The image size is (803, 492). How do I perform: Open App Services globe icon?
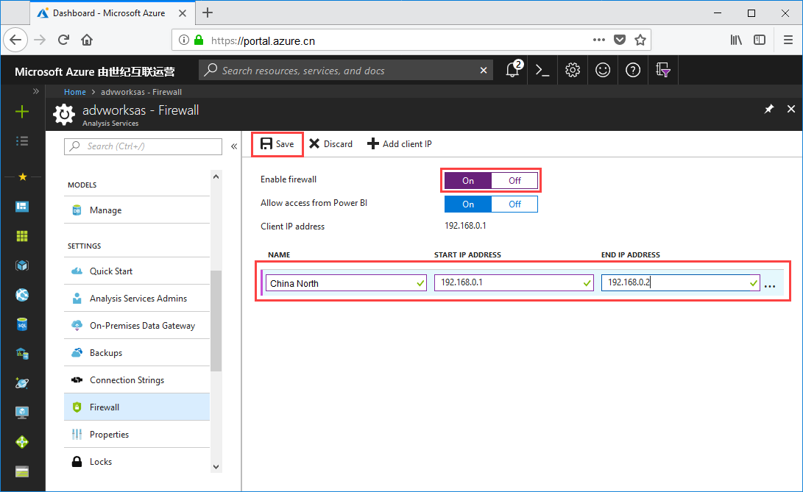tap(22, 295)
